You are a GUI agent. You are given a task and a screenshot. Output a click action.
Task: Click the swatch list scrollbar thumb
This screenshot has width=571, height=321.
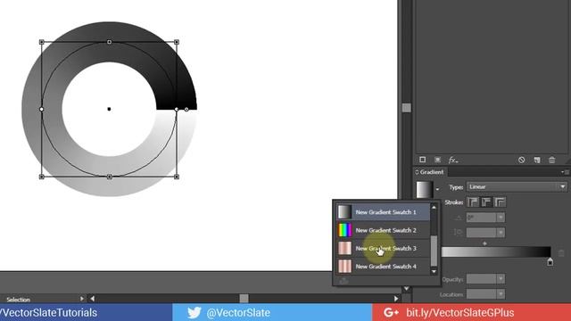coord(434,251)
